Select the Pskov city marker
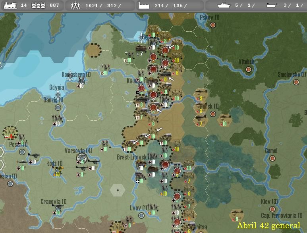Screen dimensions: 307x233 pos(212,25)
